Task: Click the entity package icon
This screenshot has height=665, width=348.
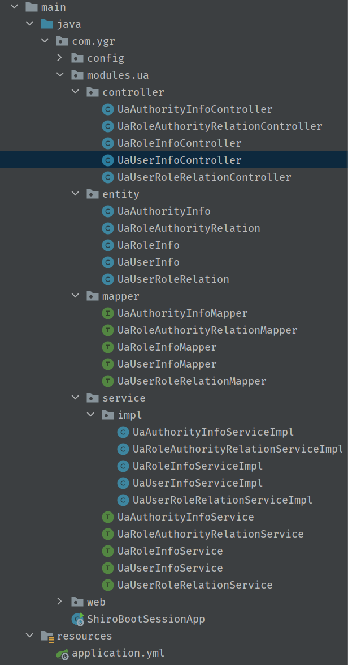Action: pos(93,194)
